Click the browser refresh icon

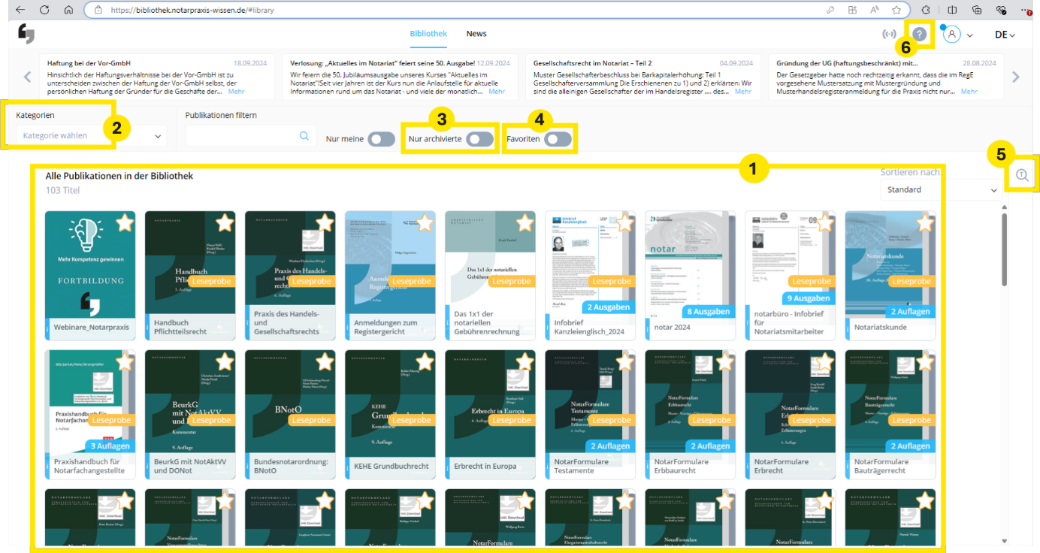(44, 10)
